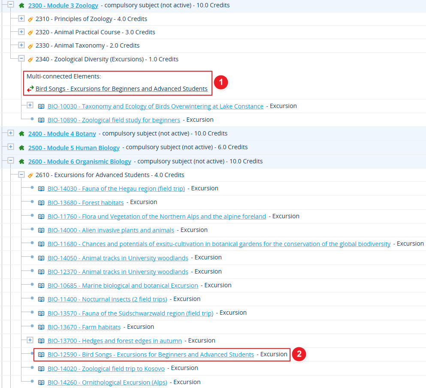Click orange tag icon of 2610 Excursions
The image size is (426, 388).
click(30, 175)
